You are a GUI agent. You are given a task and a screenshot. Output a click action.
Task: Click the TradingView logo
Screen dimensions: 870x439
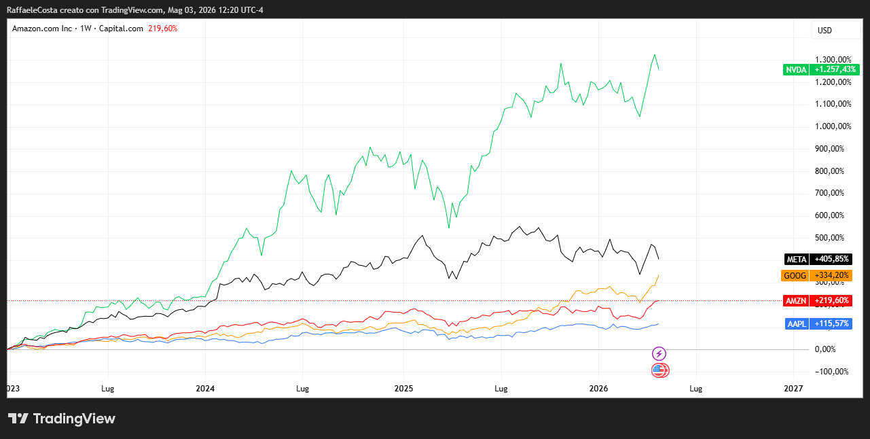click(62, 419)
